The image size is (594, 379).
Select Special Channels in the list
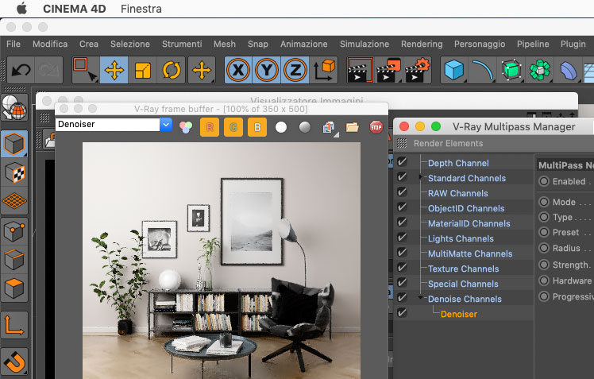click(463, 284)
